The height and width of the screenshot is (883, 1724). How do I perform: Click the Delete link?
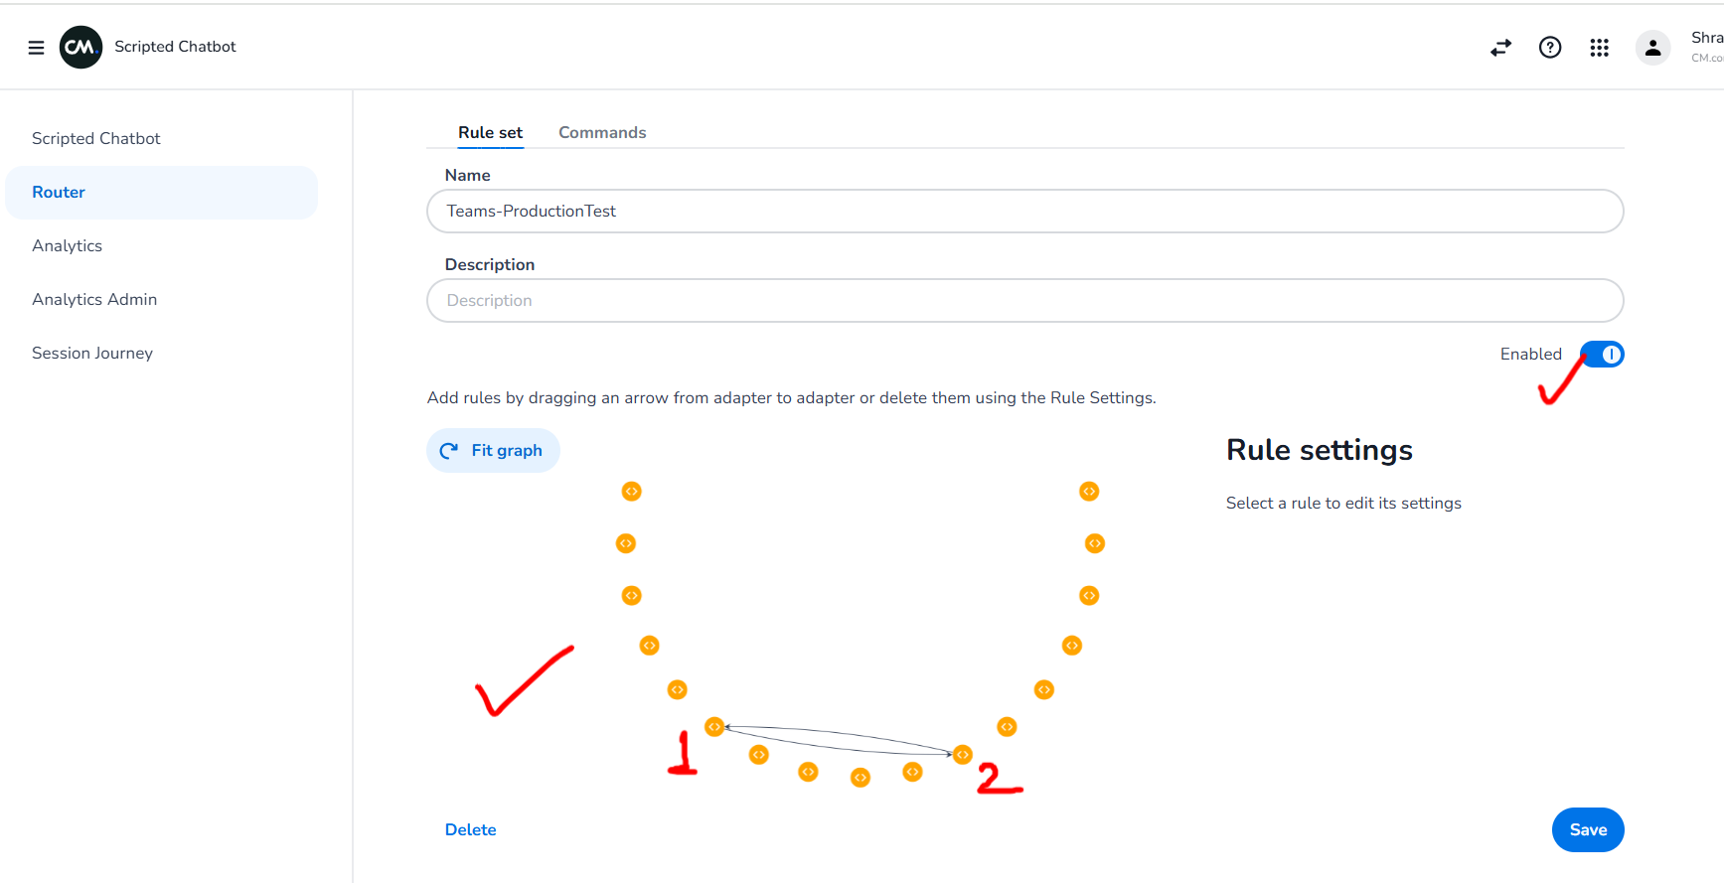tap(470, 830)
